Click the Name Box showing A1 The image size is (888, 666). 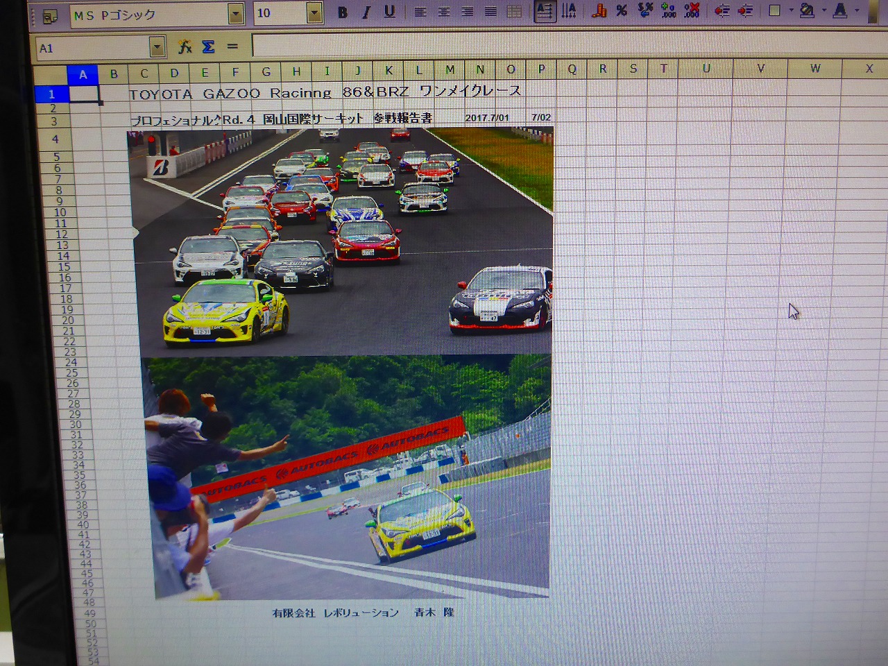click(x=93, y=48)
